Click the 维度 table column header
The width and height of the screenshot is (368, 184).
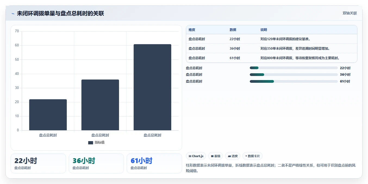192,30
